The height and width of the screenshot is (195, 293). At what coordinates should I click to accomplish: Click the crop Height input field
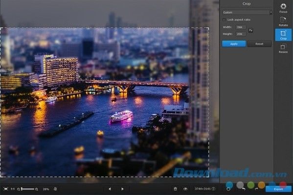click(241, 34)
